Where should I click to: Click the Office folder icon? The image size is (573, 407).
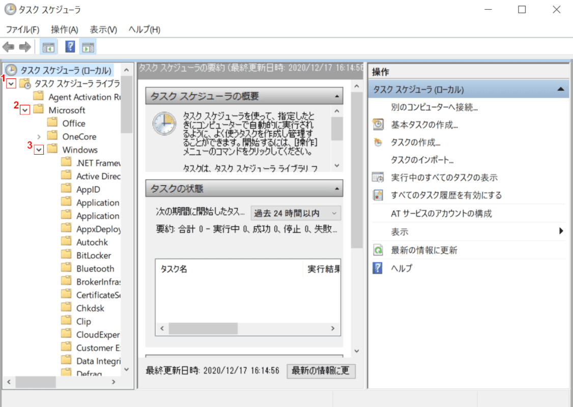tap(52, 123)
